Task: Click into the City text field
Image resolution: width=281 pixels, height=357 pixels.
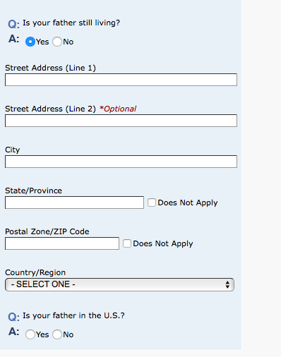Action: click(121, 162)
